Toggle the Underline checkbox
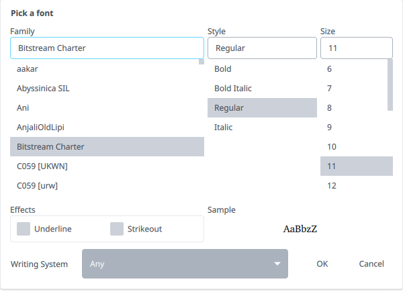Screen dimensions: 403x302 [24, 229]
